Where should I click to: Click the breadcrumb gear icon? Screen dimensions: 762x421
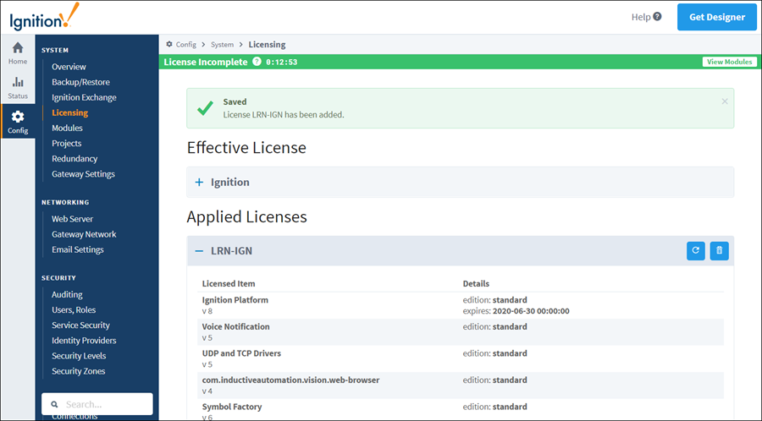(x=169, y=44)
